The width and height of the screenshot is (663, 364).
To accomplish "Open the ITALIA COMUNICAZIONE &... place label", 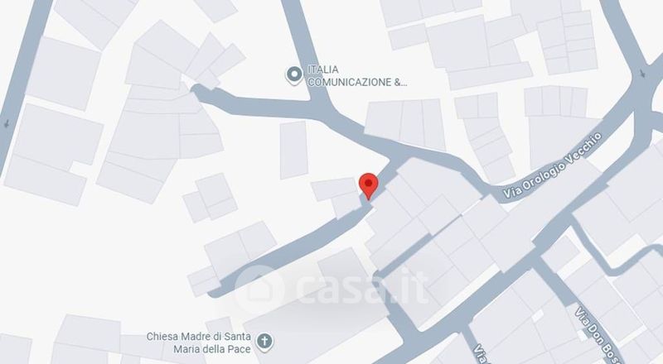I will (x=357, y=75).
